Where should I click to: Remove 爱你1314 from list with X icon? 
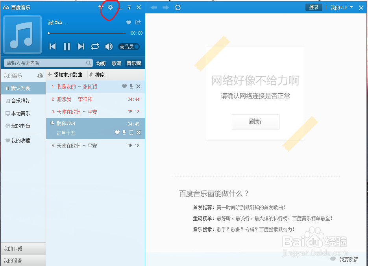139,133
